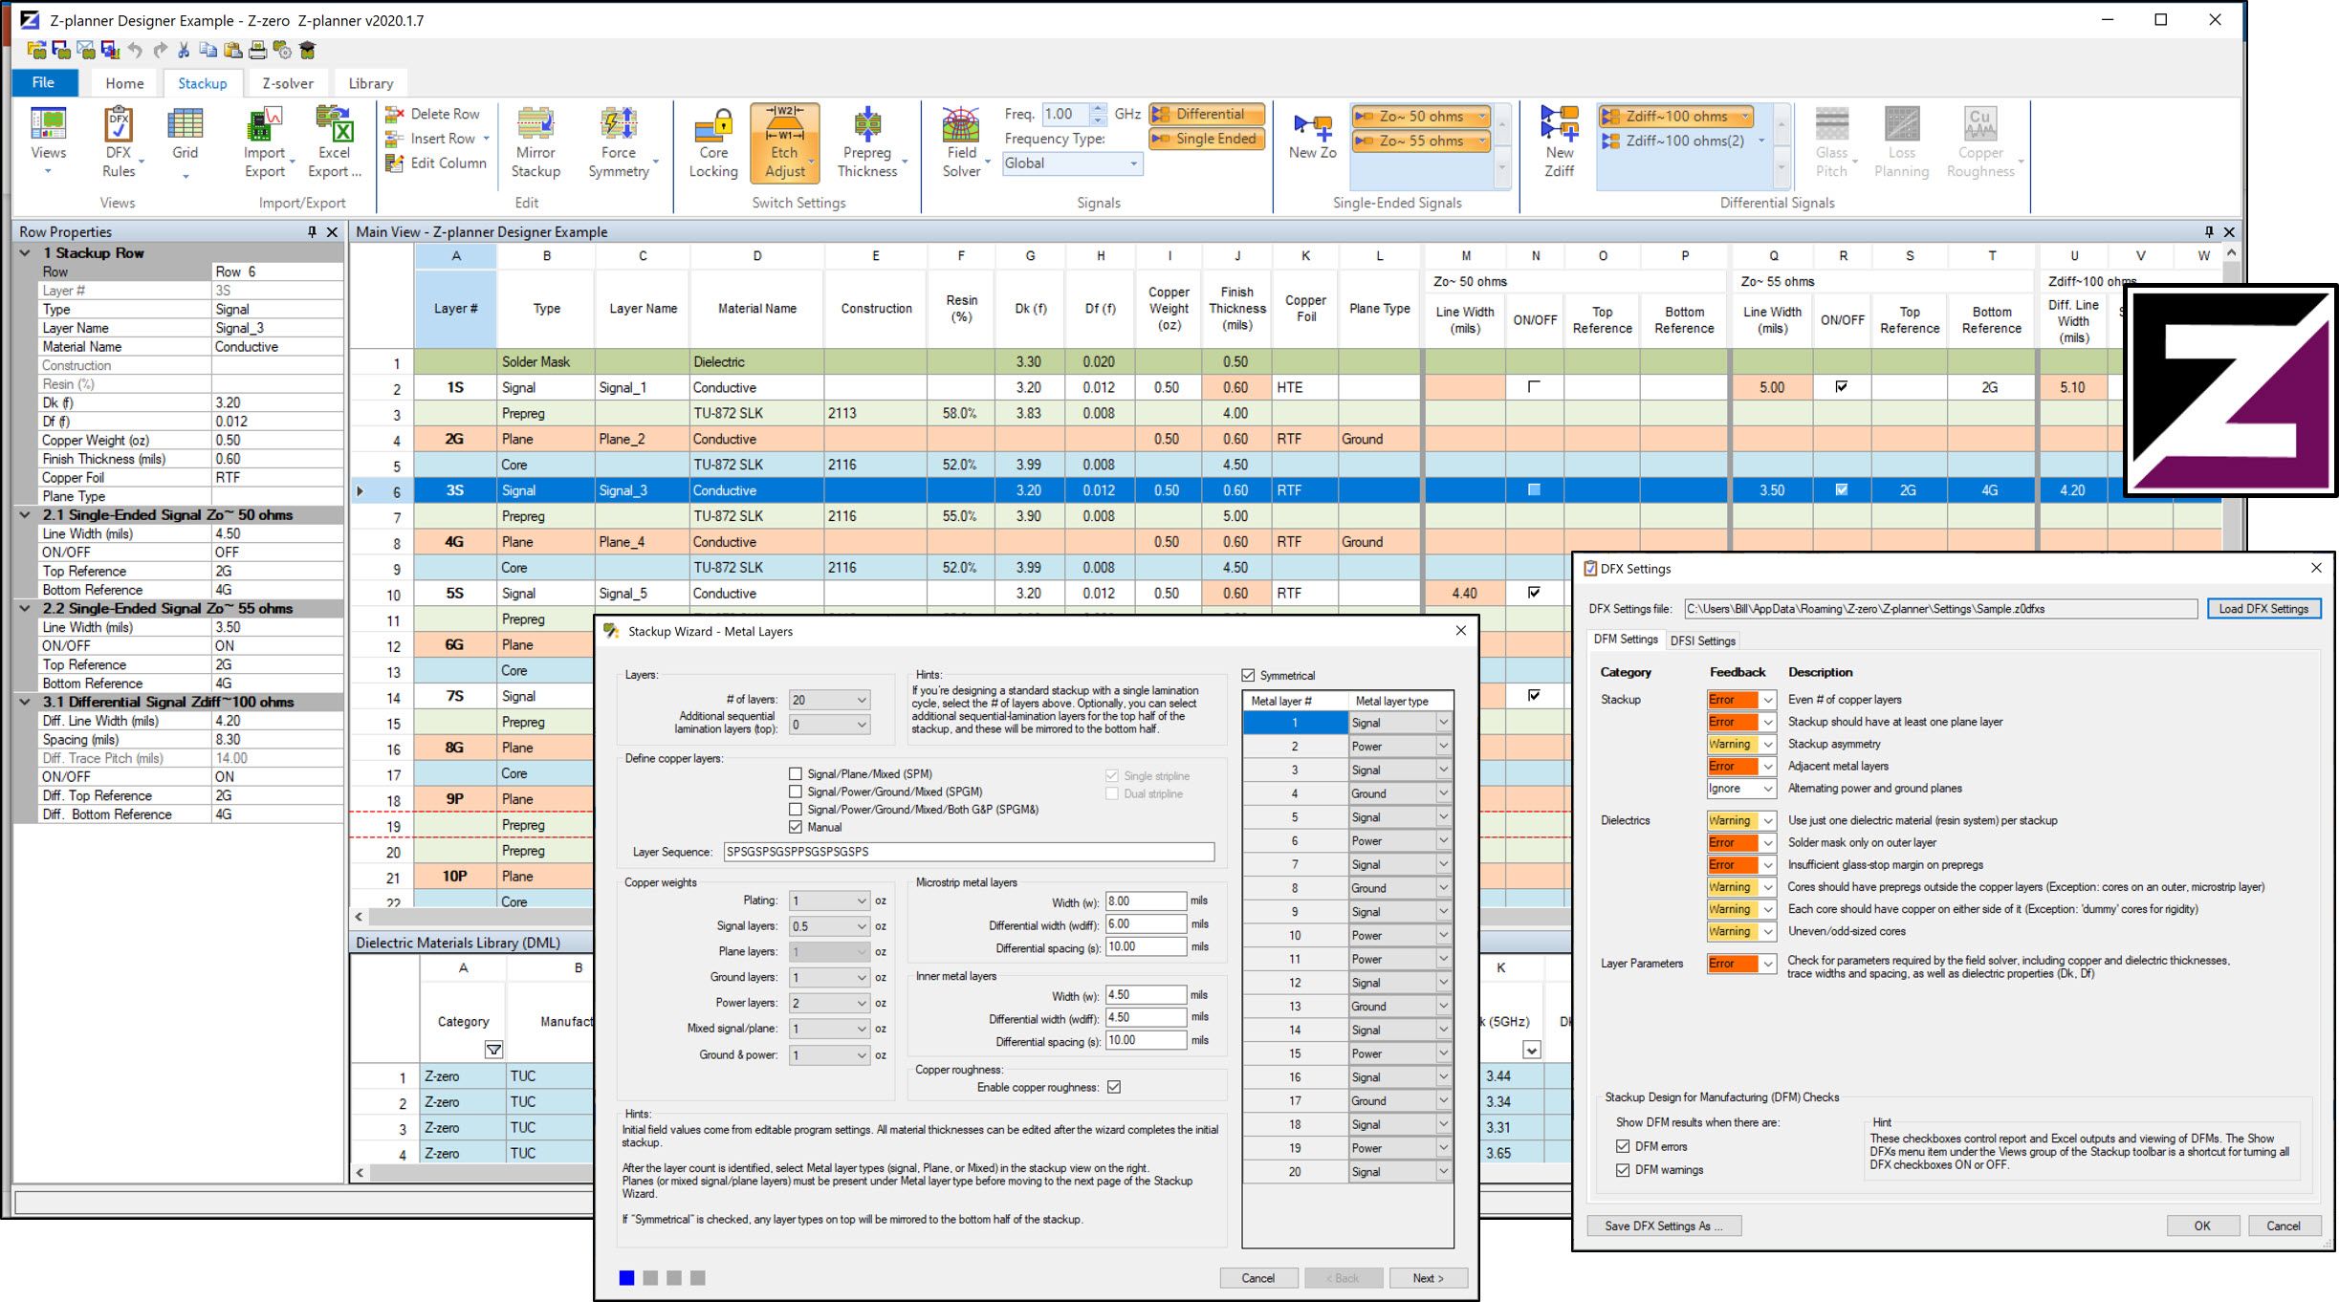Select the Single Ended signal button
Image resolution: width=2339 pixels, height=1302 pixels.
(1207, 139)
